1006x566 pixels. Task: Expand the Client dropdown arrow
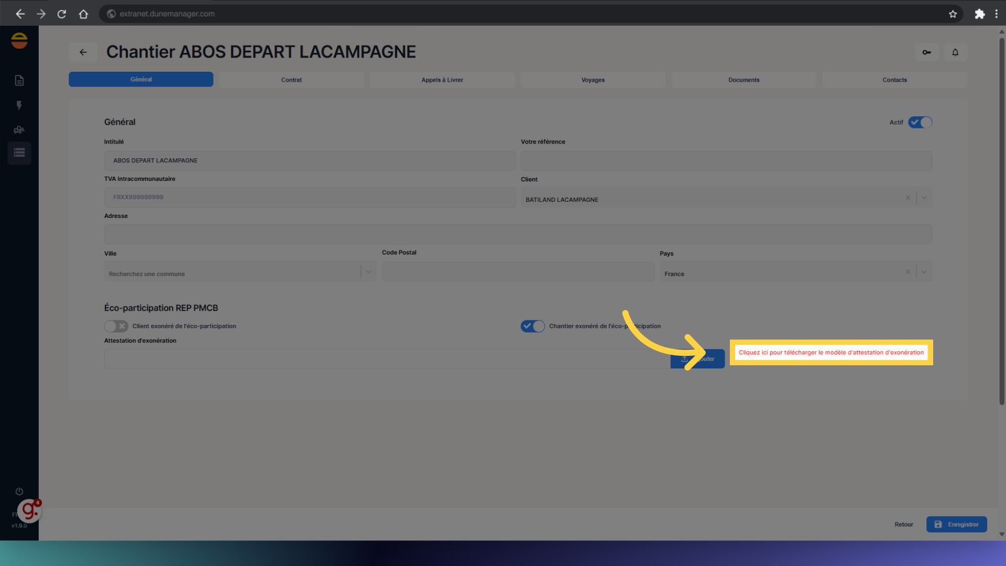(x=924, y=198)
